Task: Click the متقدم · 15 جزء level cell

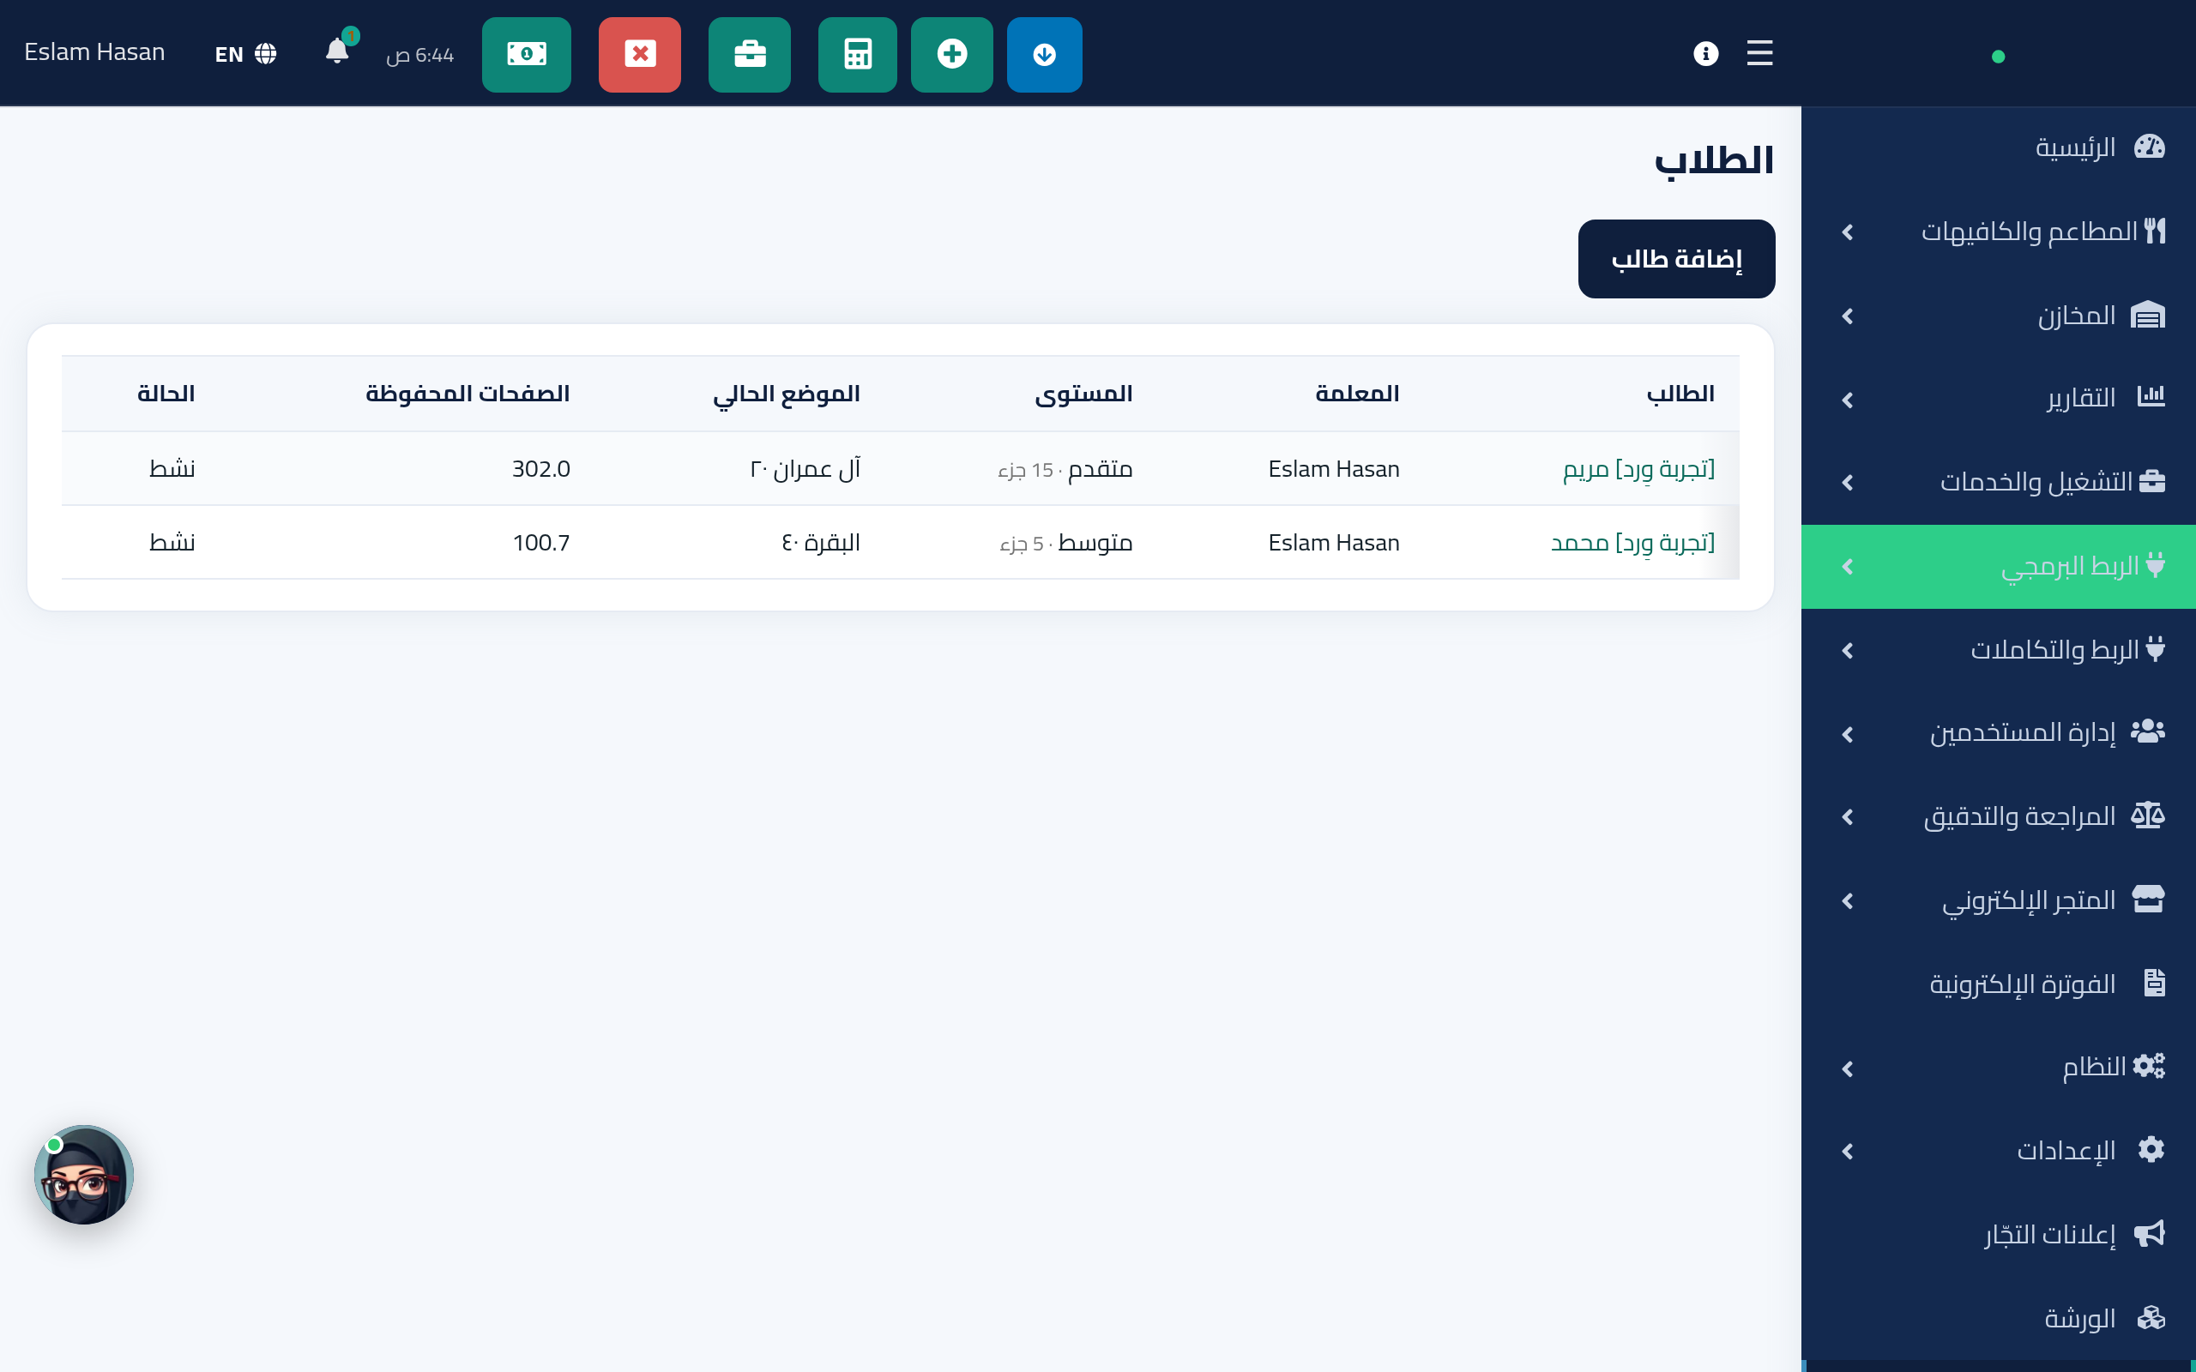Action: pyautogui.click(x=1065, y=469)
